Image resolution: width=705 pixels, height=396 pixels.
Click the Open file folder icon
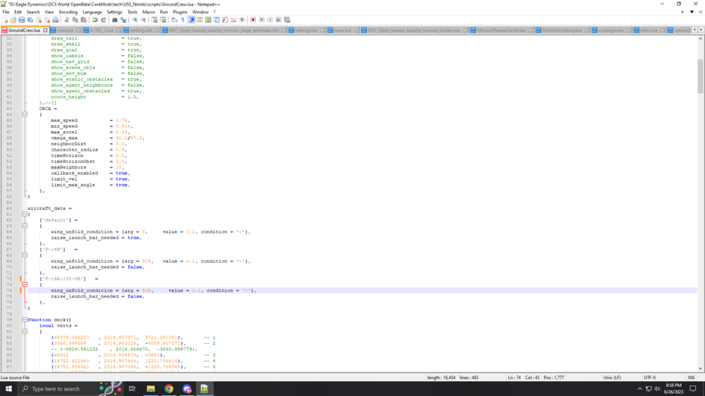(13, 20)
